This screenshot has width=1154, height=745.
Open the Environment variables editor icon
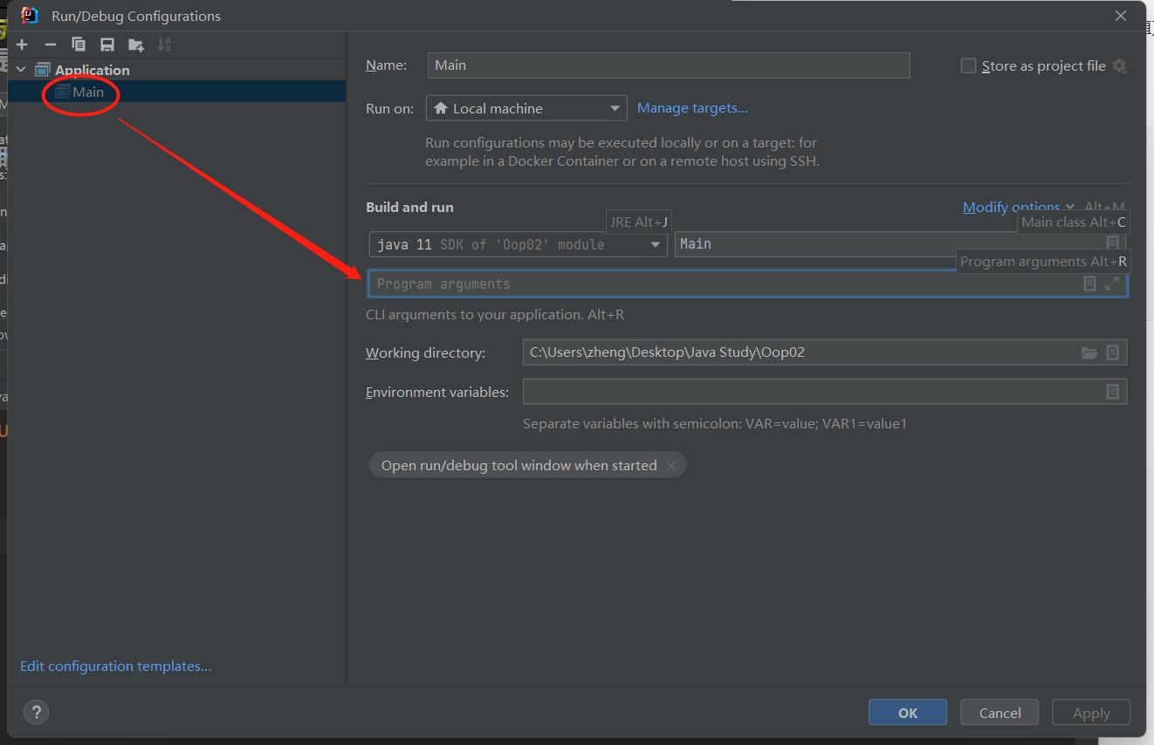pos(1112,392)
